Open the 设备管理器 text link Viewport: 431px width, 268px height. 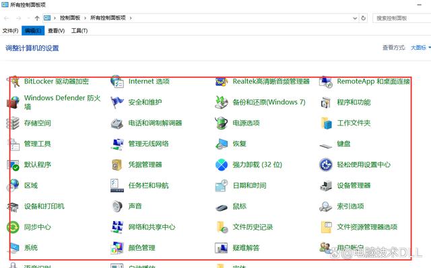354,185
